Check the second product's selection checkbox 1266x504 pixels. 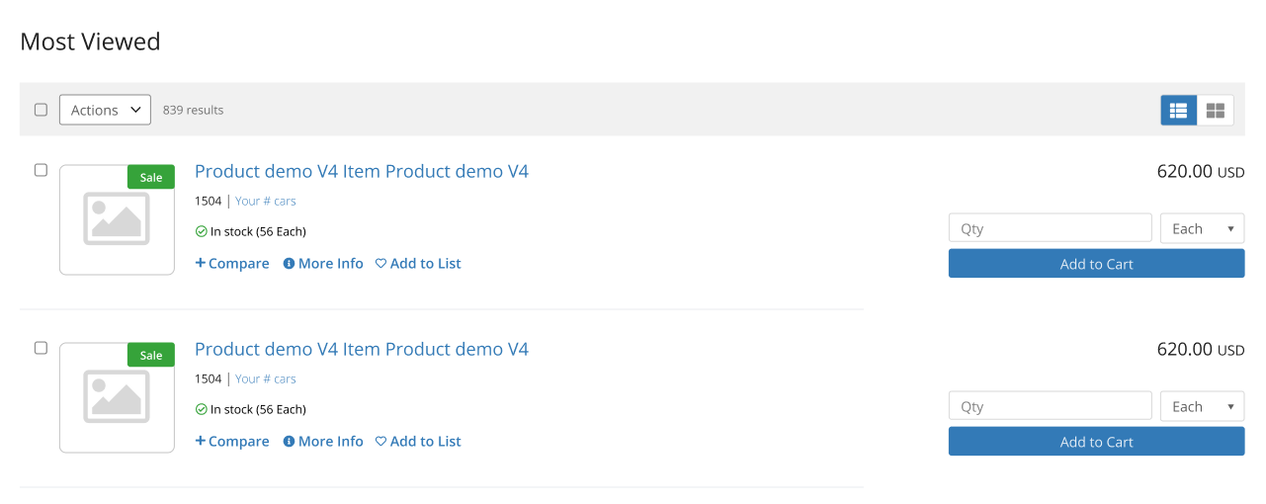(41, 348)
